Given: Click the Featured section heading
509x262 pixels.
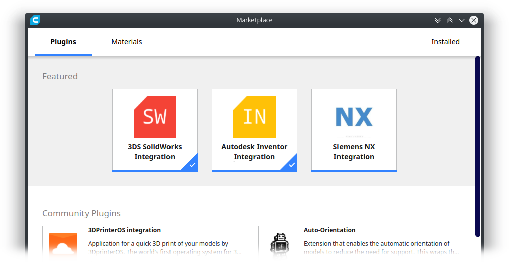Looking at the screenshot, I should [60, 76].
